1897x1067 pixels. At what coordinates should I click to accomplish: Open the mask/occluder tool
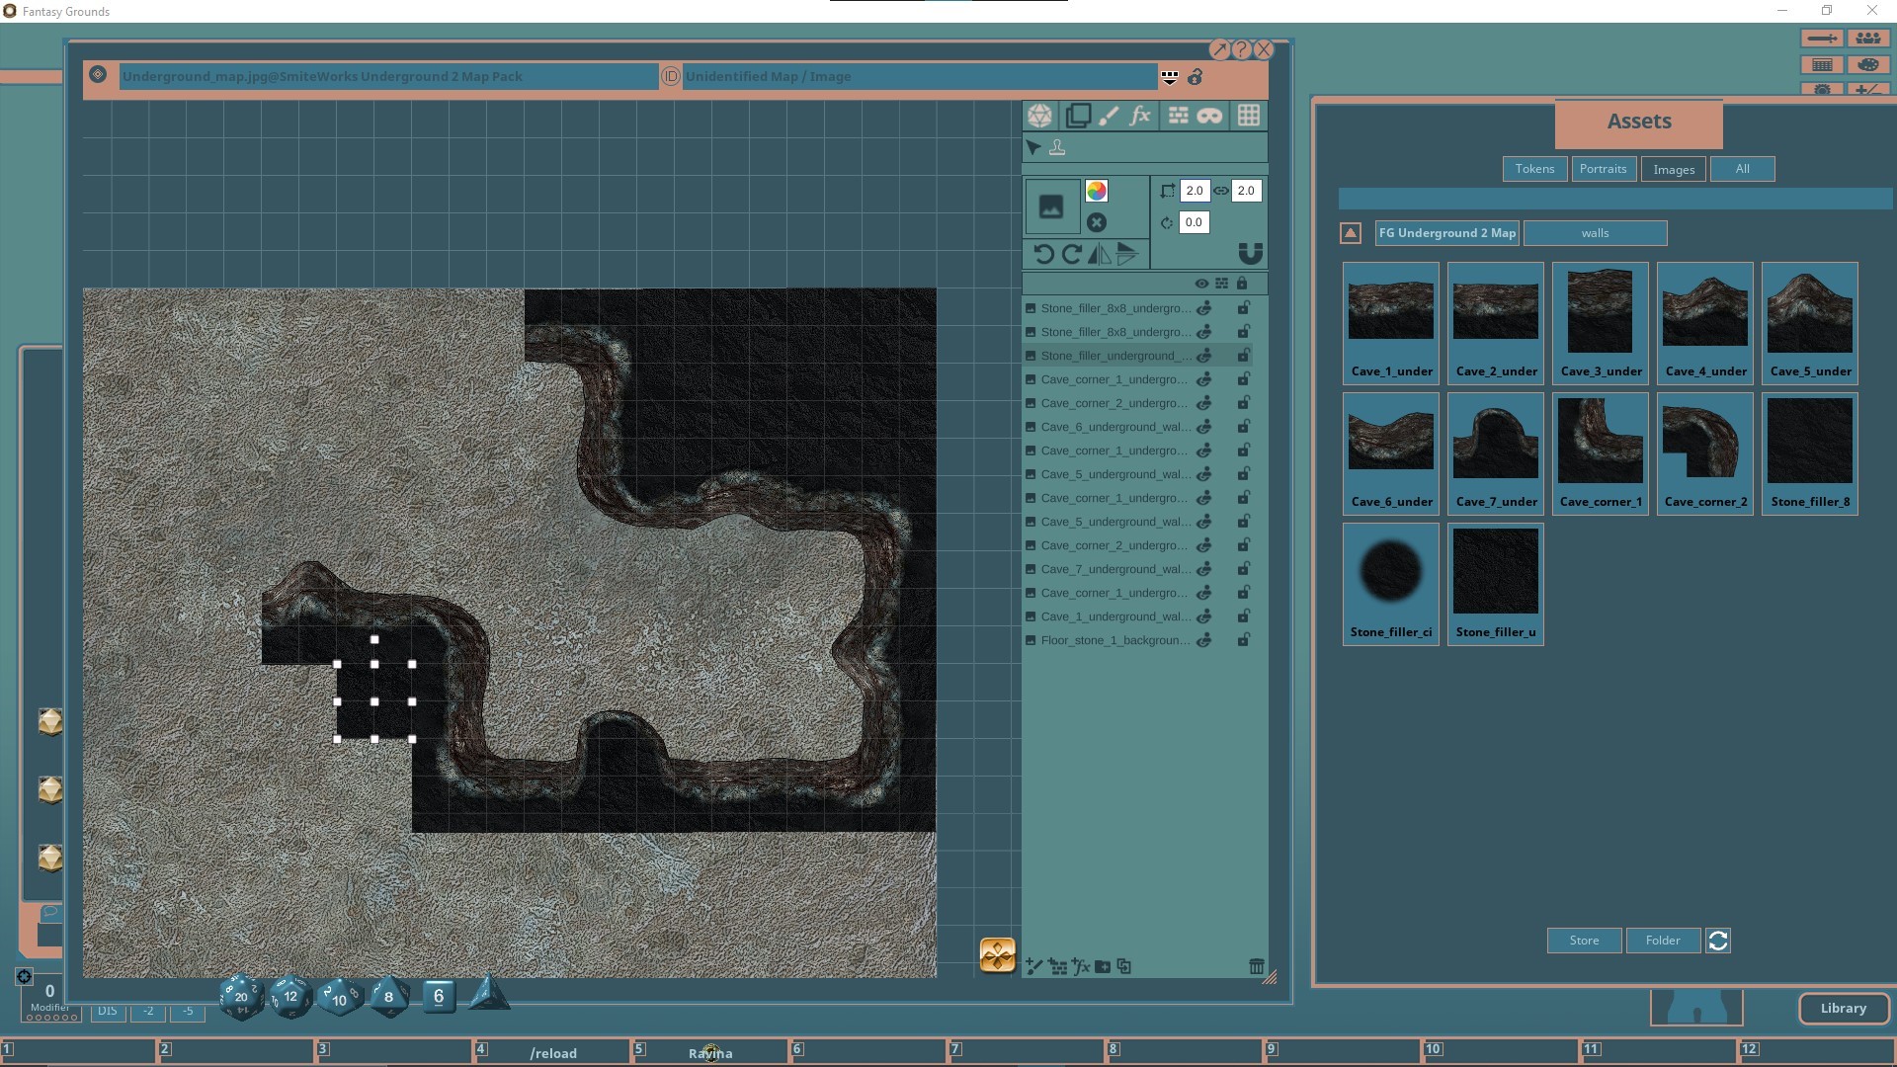pyautogui.click(x=1209, y=116)
